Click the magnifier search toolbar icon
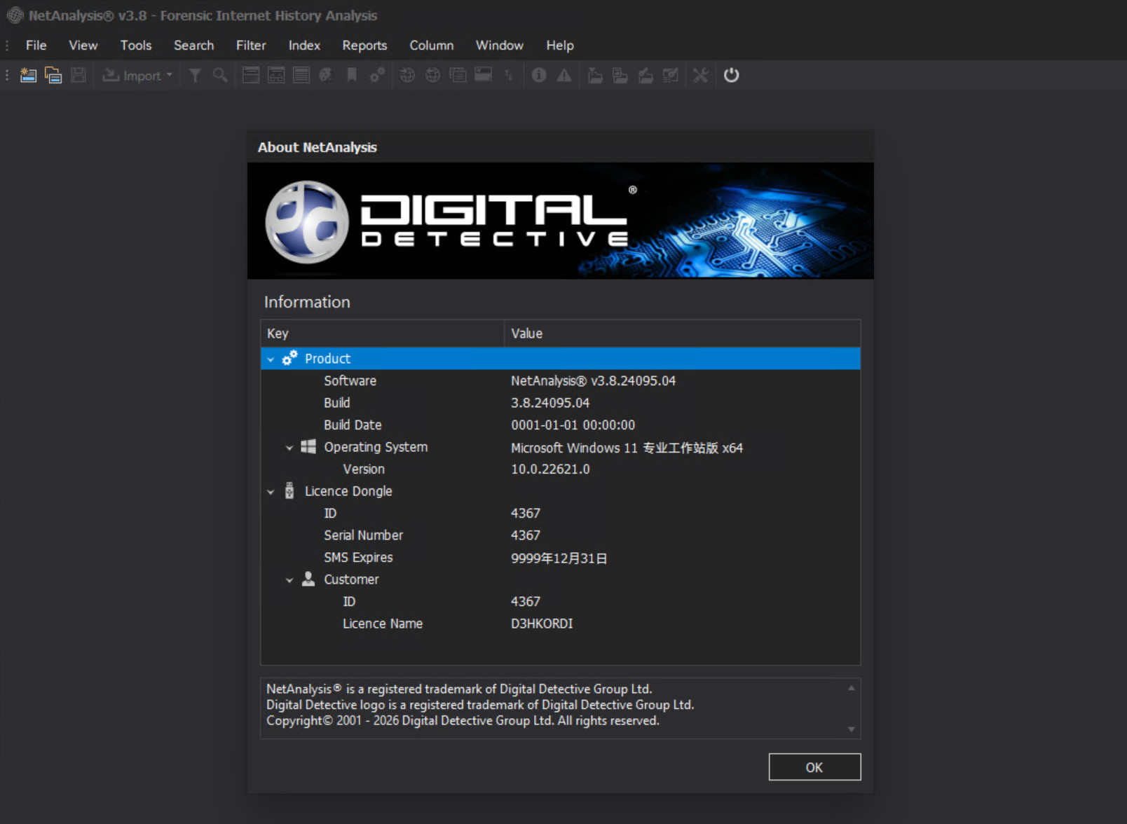This screenshot has height=824, width=1127. point(220,75)
